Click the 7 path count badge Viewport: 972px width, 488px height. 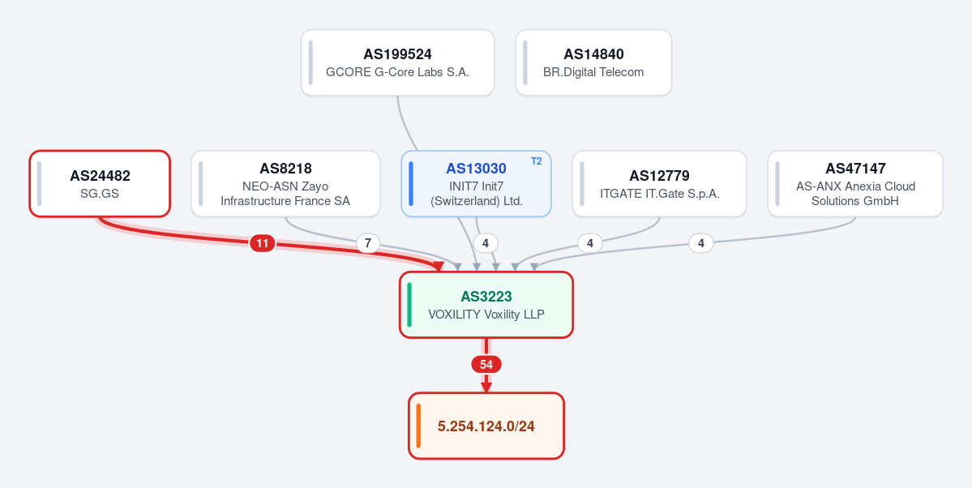point(367,244)
